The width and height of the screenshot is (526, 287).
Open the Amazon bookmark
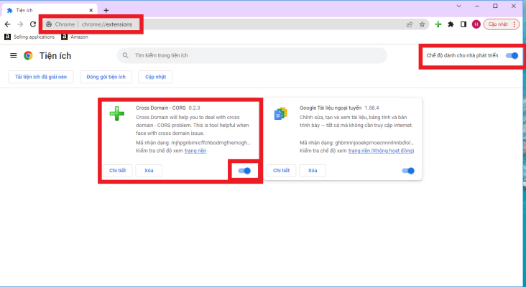point(75,37)
